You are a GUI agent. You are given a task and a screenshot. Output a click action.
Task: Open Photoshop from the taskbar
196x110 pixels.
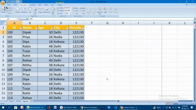[103, 107]
